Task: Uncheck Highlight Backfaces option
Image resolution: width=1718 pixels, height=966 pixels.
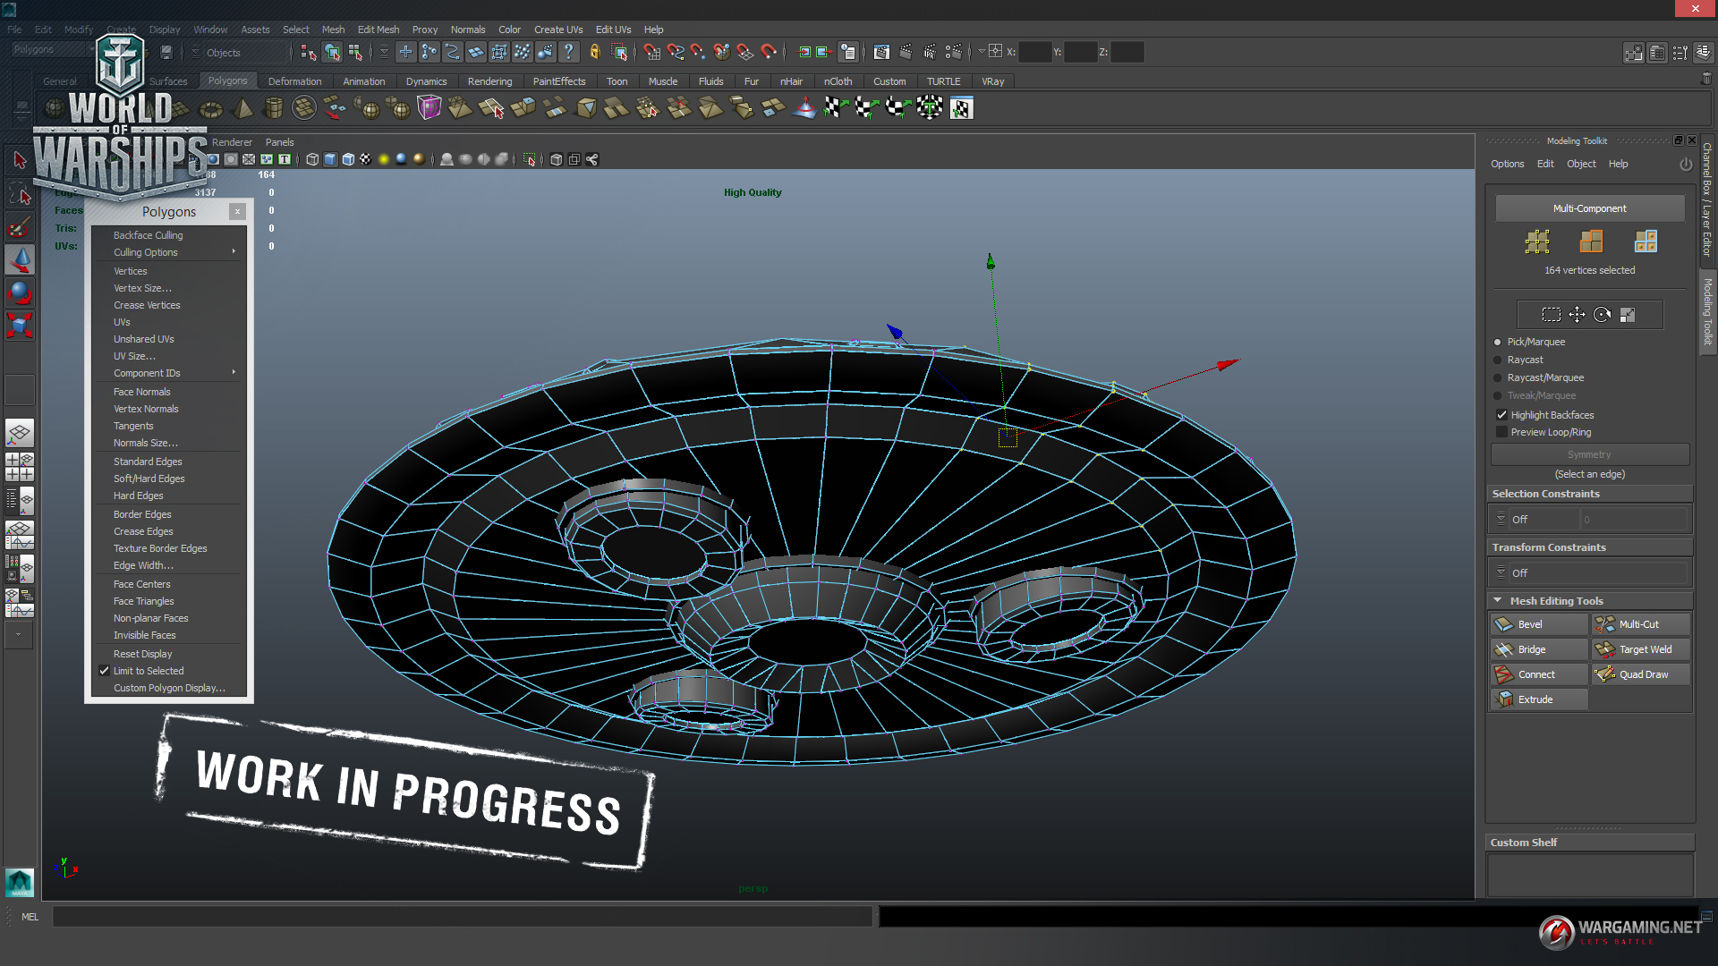Action: [1501, 415]
